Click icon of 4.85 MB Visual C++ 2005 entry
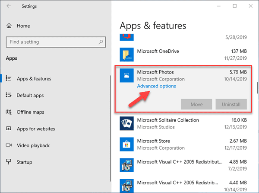Viewport: 259px width, 193px height. click(126, 165)
